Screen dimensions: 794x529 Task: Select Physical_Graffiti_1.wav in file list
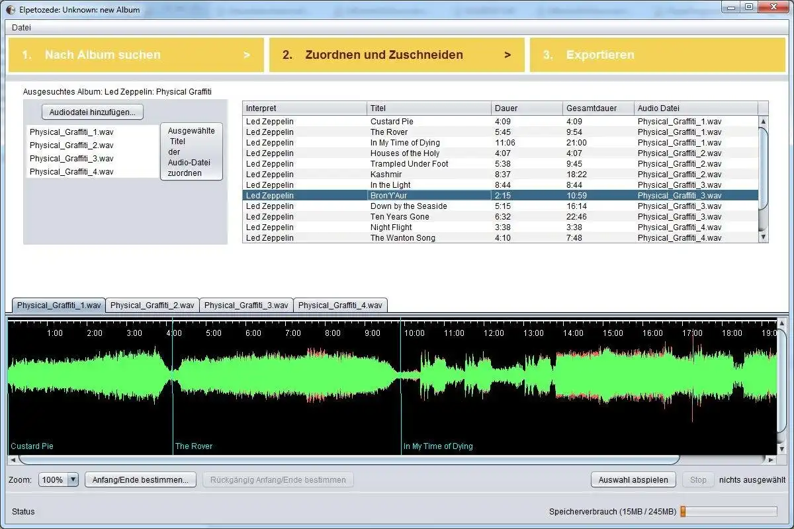[x=93, y=132]
